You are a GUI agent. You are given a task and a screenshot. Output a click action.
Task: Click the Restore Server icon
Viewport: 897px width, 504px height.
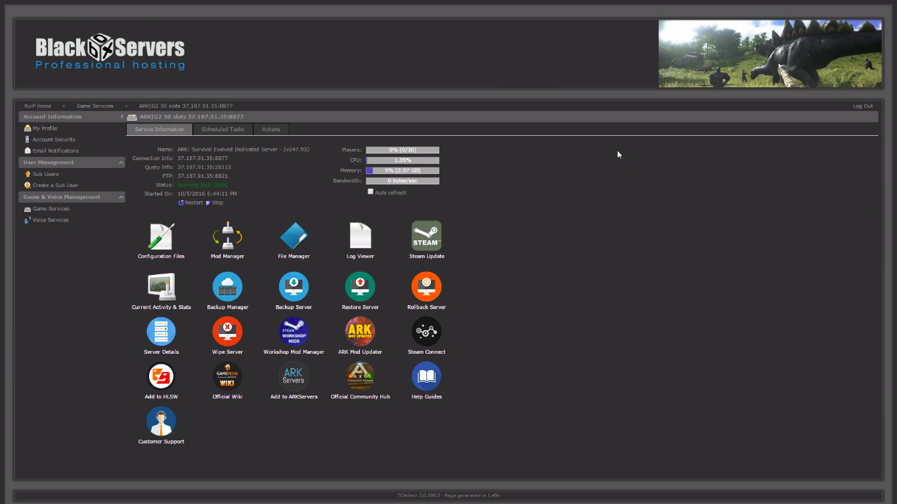pyautogui.click(x=360, y=287)
